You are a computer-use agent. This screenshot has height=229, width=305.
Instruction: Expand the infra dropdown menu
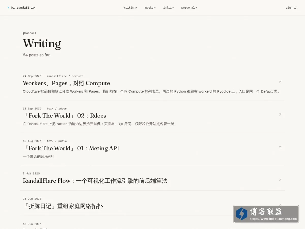point(169,8)
